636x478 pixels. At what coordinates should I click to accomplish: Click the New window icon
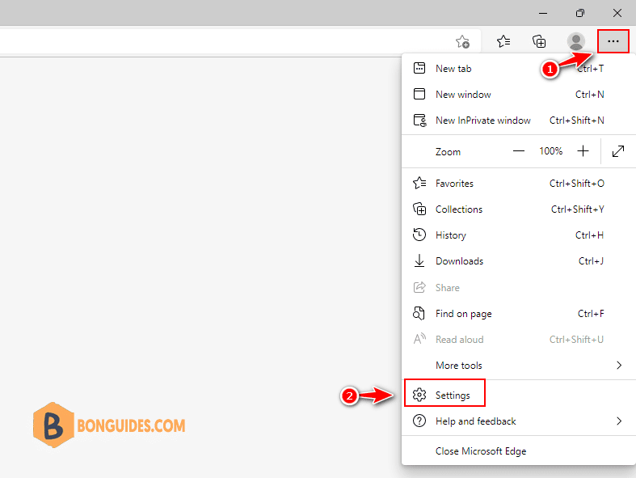[x=419, y=94]
